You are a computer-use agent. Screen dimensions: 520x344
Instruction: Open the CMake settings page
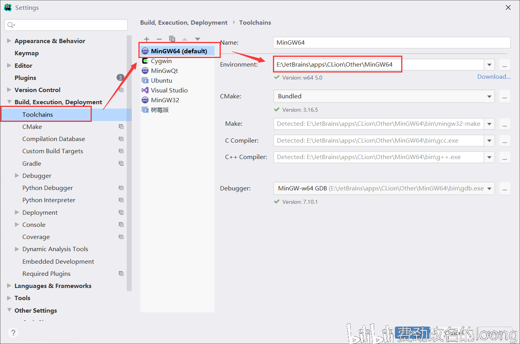coord(32,127)
